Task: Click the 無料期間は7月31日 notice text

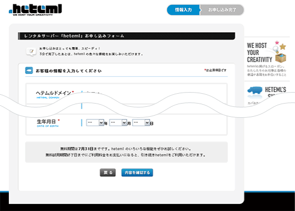Action: (126, 149)
